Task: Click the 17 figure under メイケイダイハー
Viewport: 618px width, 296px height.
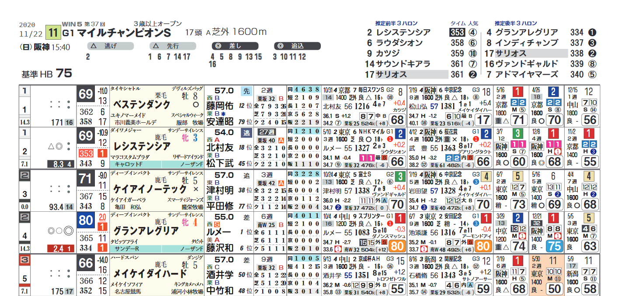Action: coord(484,120)
